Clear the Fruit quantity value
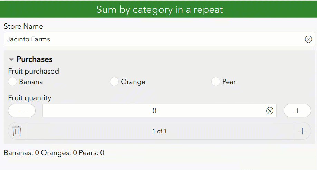 pyautogui.click(x=270, y=111)
